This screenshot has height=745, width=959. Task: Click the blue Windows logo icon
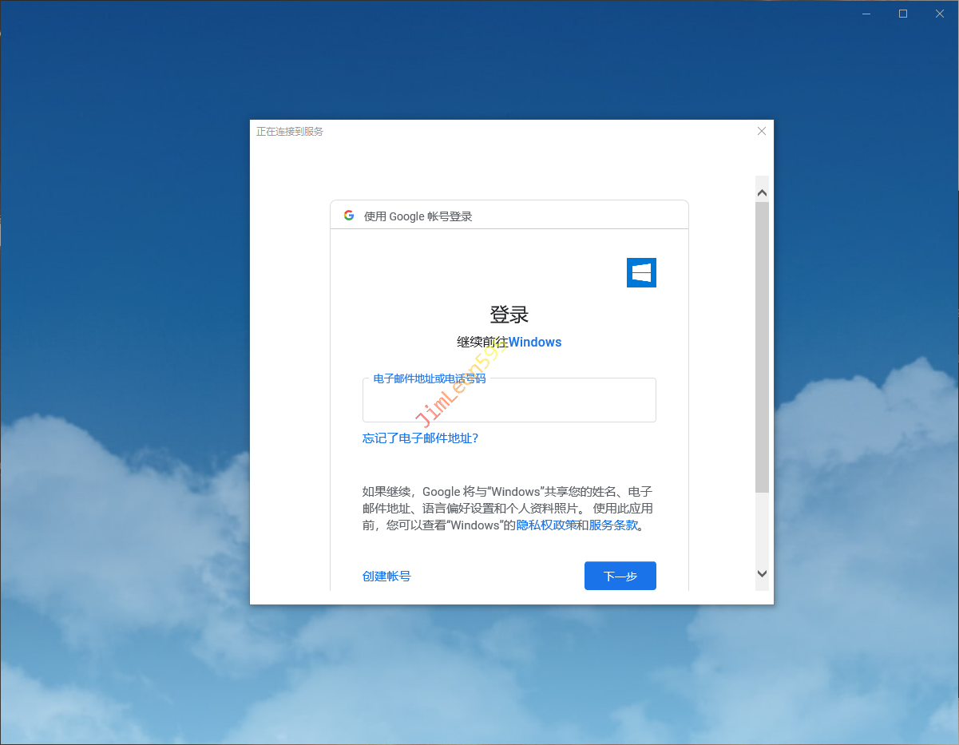pos(641,273)
